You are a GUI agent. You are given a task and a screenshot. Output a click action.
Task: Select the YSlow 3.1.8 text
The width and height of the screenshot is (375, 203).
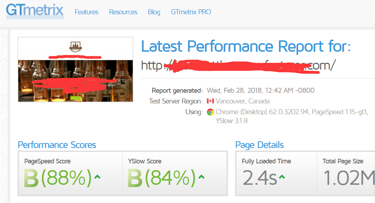point(232,121)
